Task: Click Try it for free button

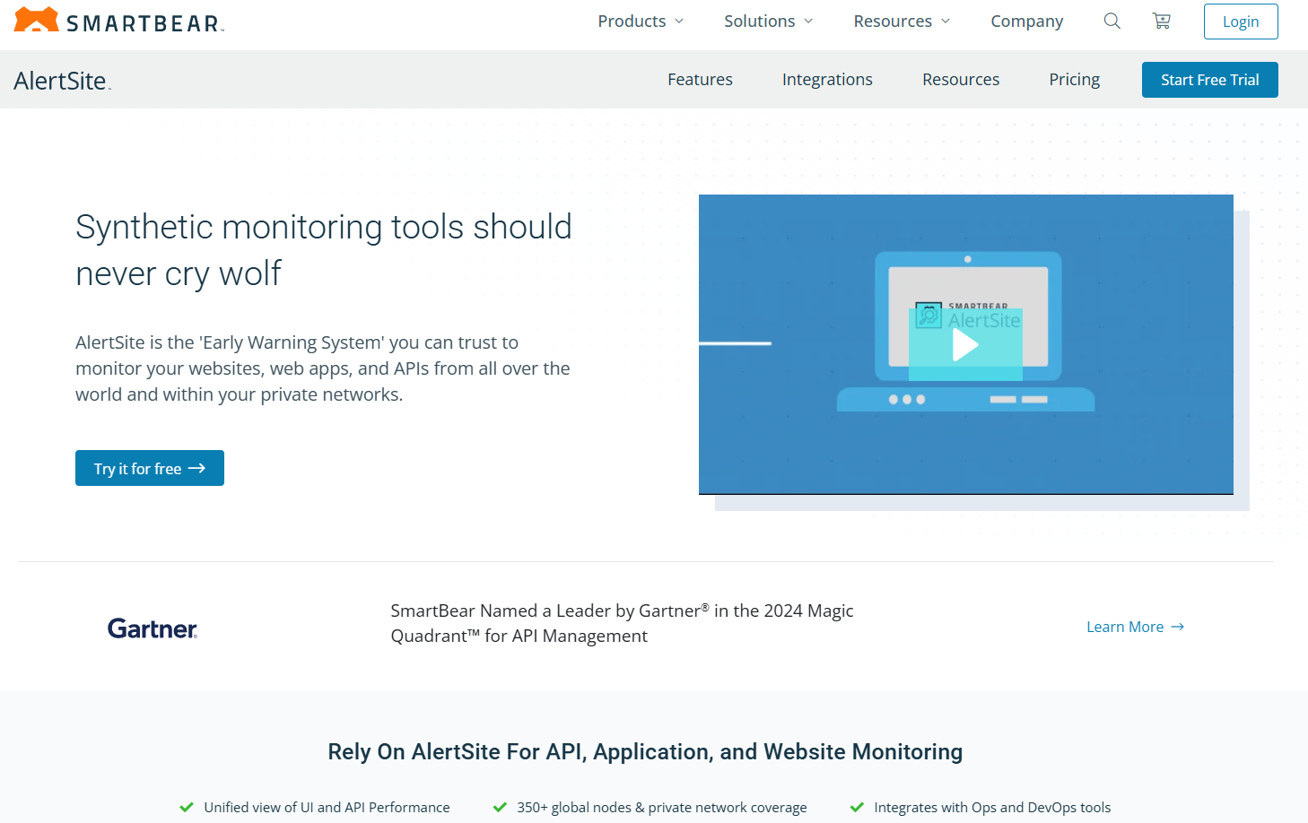Action: [150, 468]
